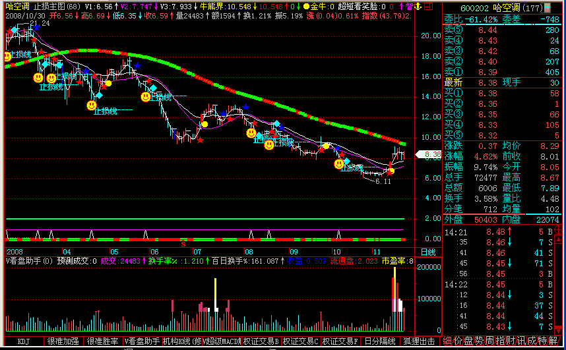Click the red S marker on indicator strip
566x350 pixels.
tap(183, 245)
